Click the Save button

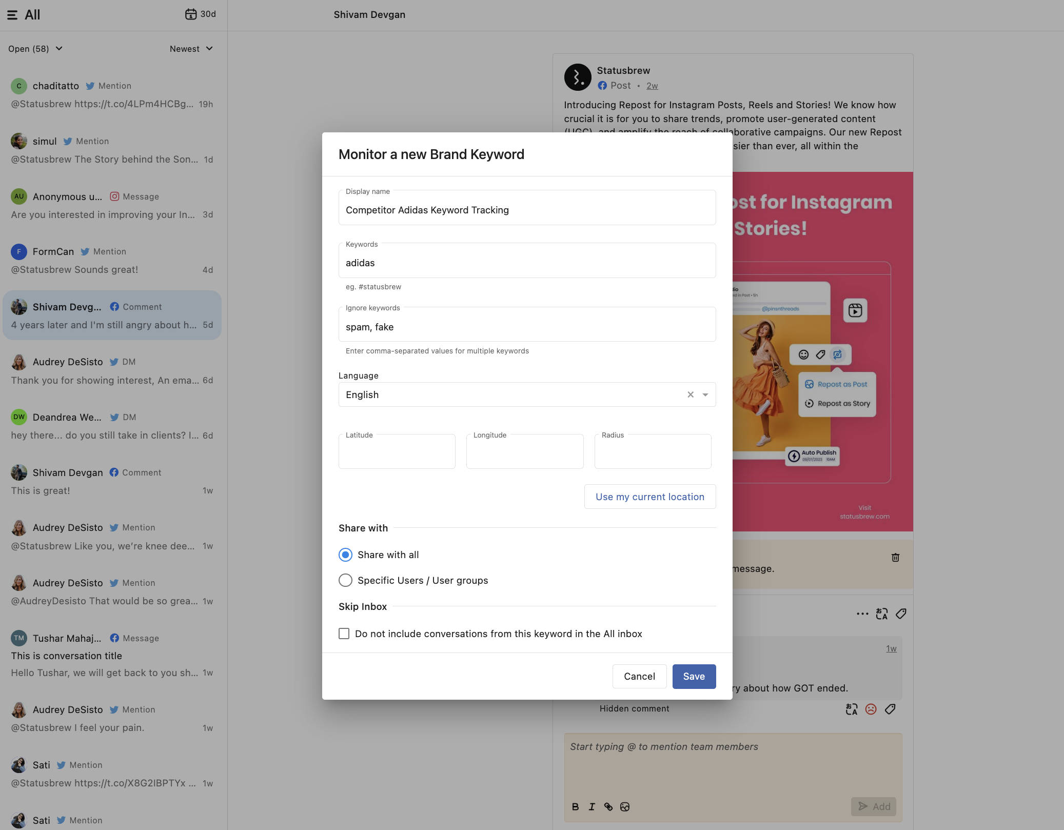(694, 676)
